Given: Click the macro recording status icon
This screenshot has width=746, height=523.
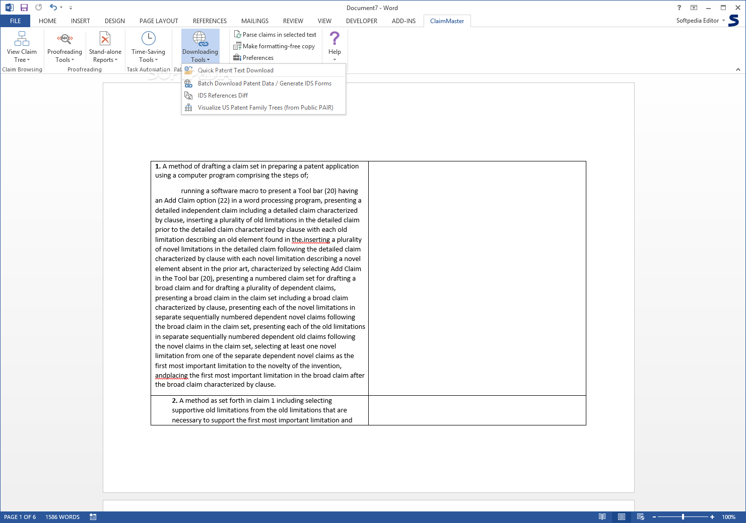Looking at the screenshot, I should point(93,517).
